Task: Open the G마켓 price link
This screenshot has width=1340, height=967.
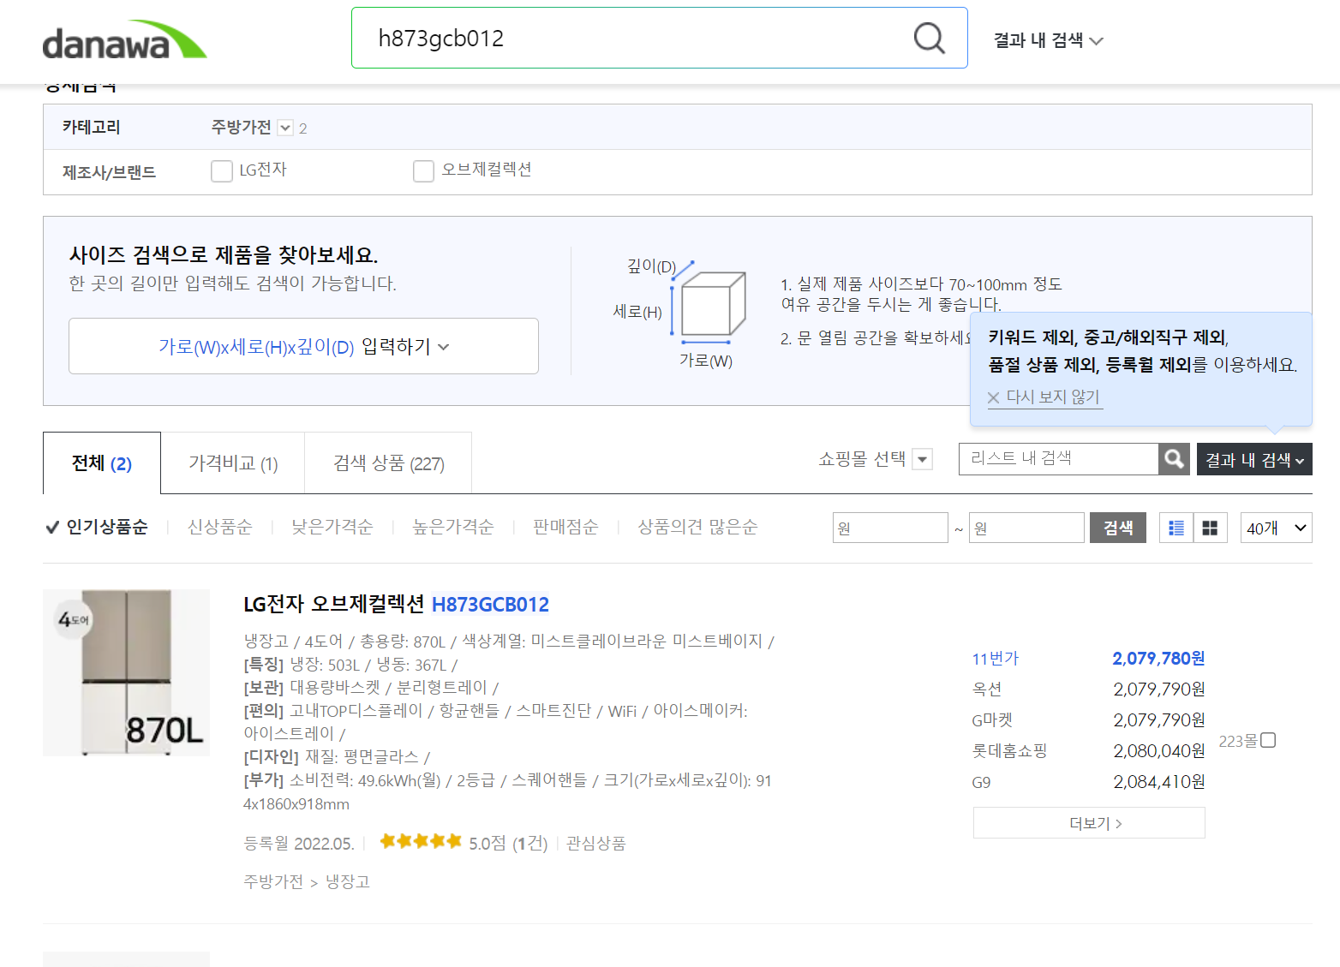Action: coord(992,719)
